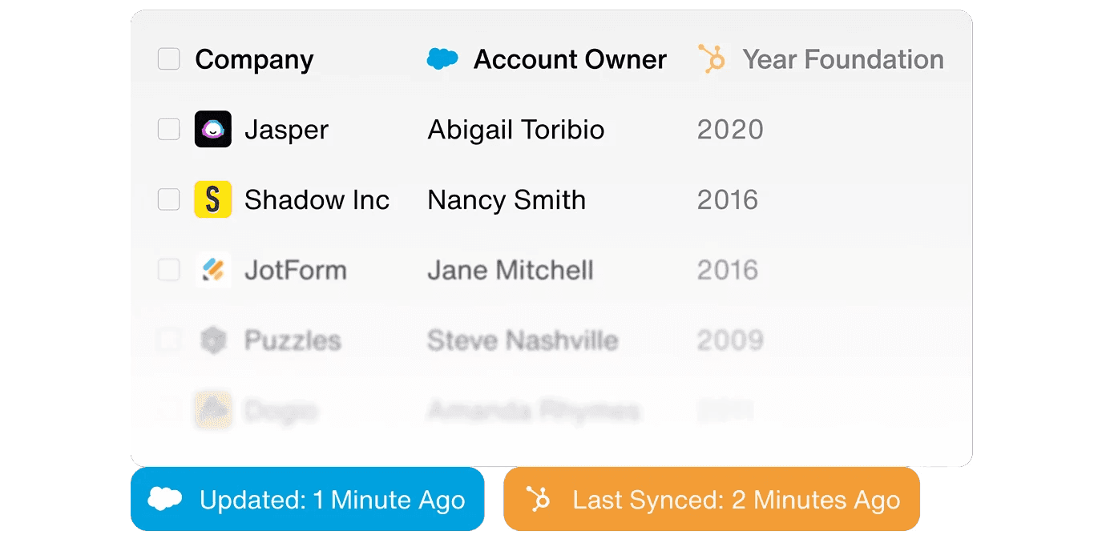Tick the JotForm row checkbox

pyautogui.click(x=168, y=270)
